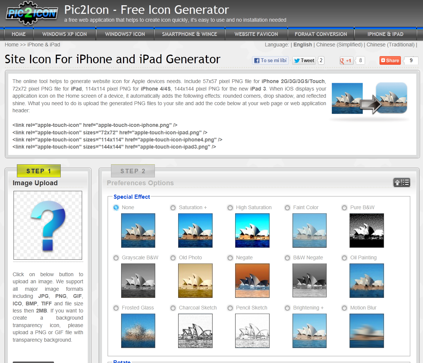Select the Motion Blur radio button
Image resolution: width=423 pixels, height=363 pixels.
[344, 308]
